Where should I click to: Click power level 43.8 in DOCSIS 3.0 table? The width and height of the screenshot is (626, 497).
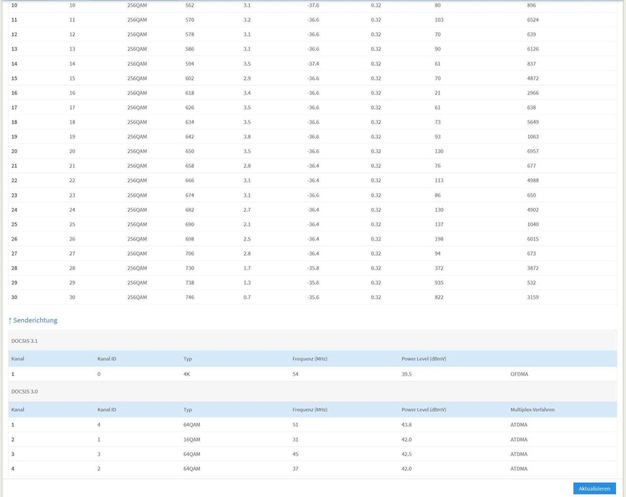407,425
